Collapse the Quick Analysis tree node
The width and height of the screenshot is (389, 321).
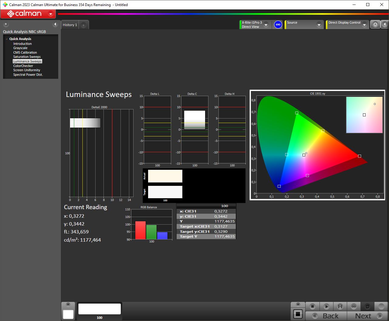(6, 39)
